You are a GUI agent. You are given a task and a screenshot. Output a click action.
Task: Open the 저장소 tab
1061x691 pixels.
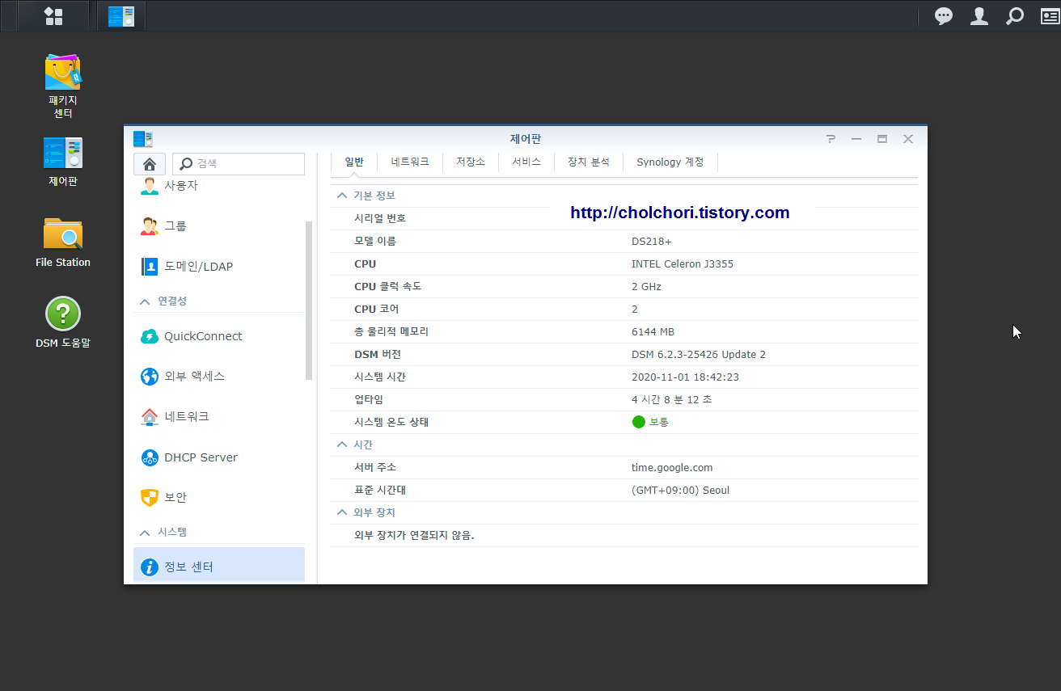pos(471,162)
